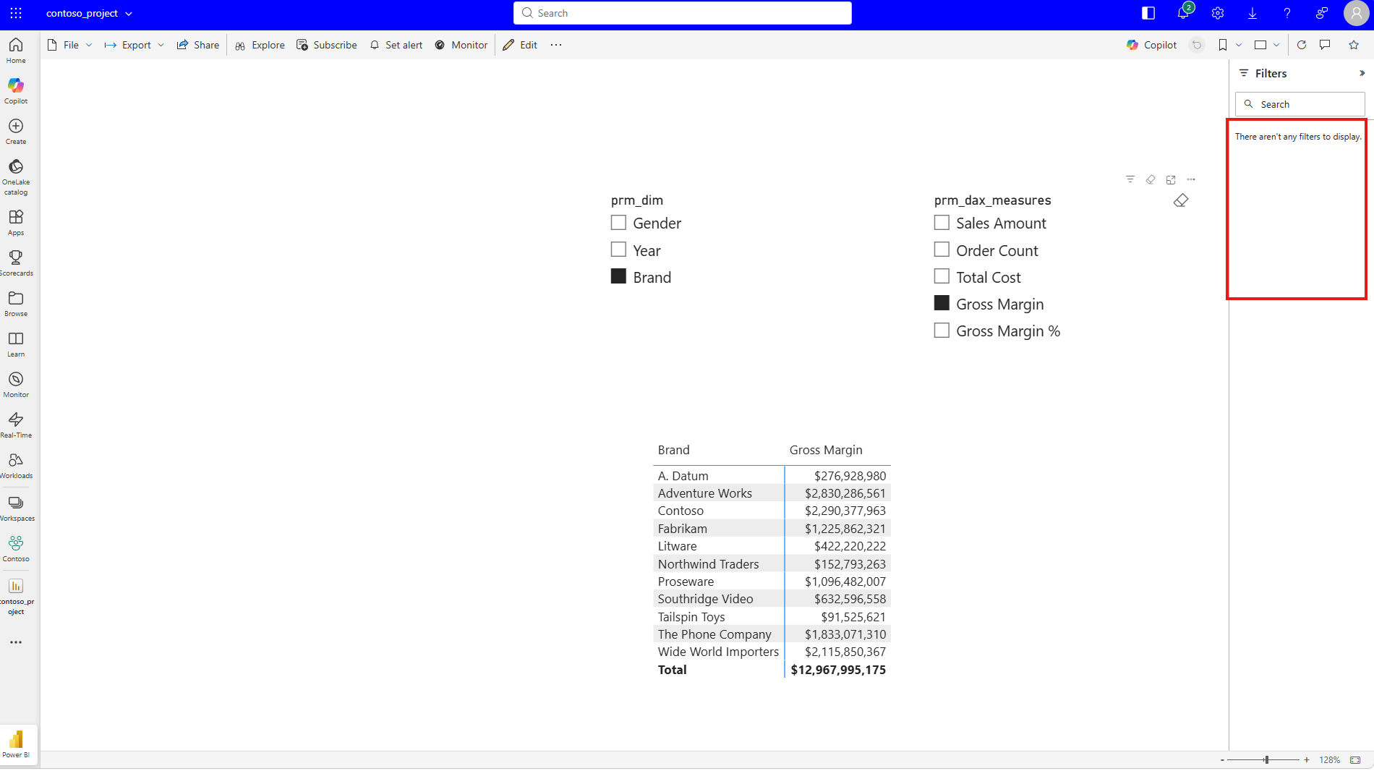Open the user account avatar
1374x771 pixels.
[1356, 13]
